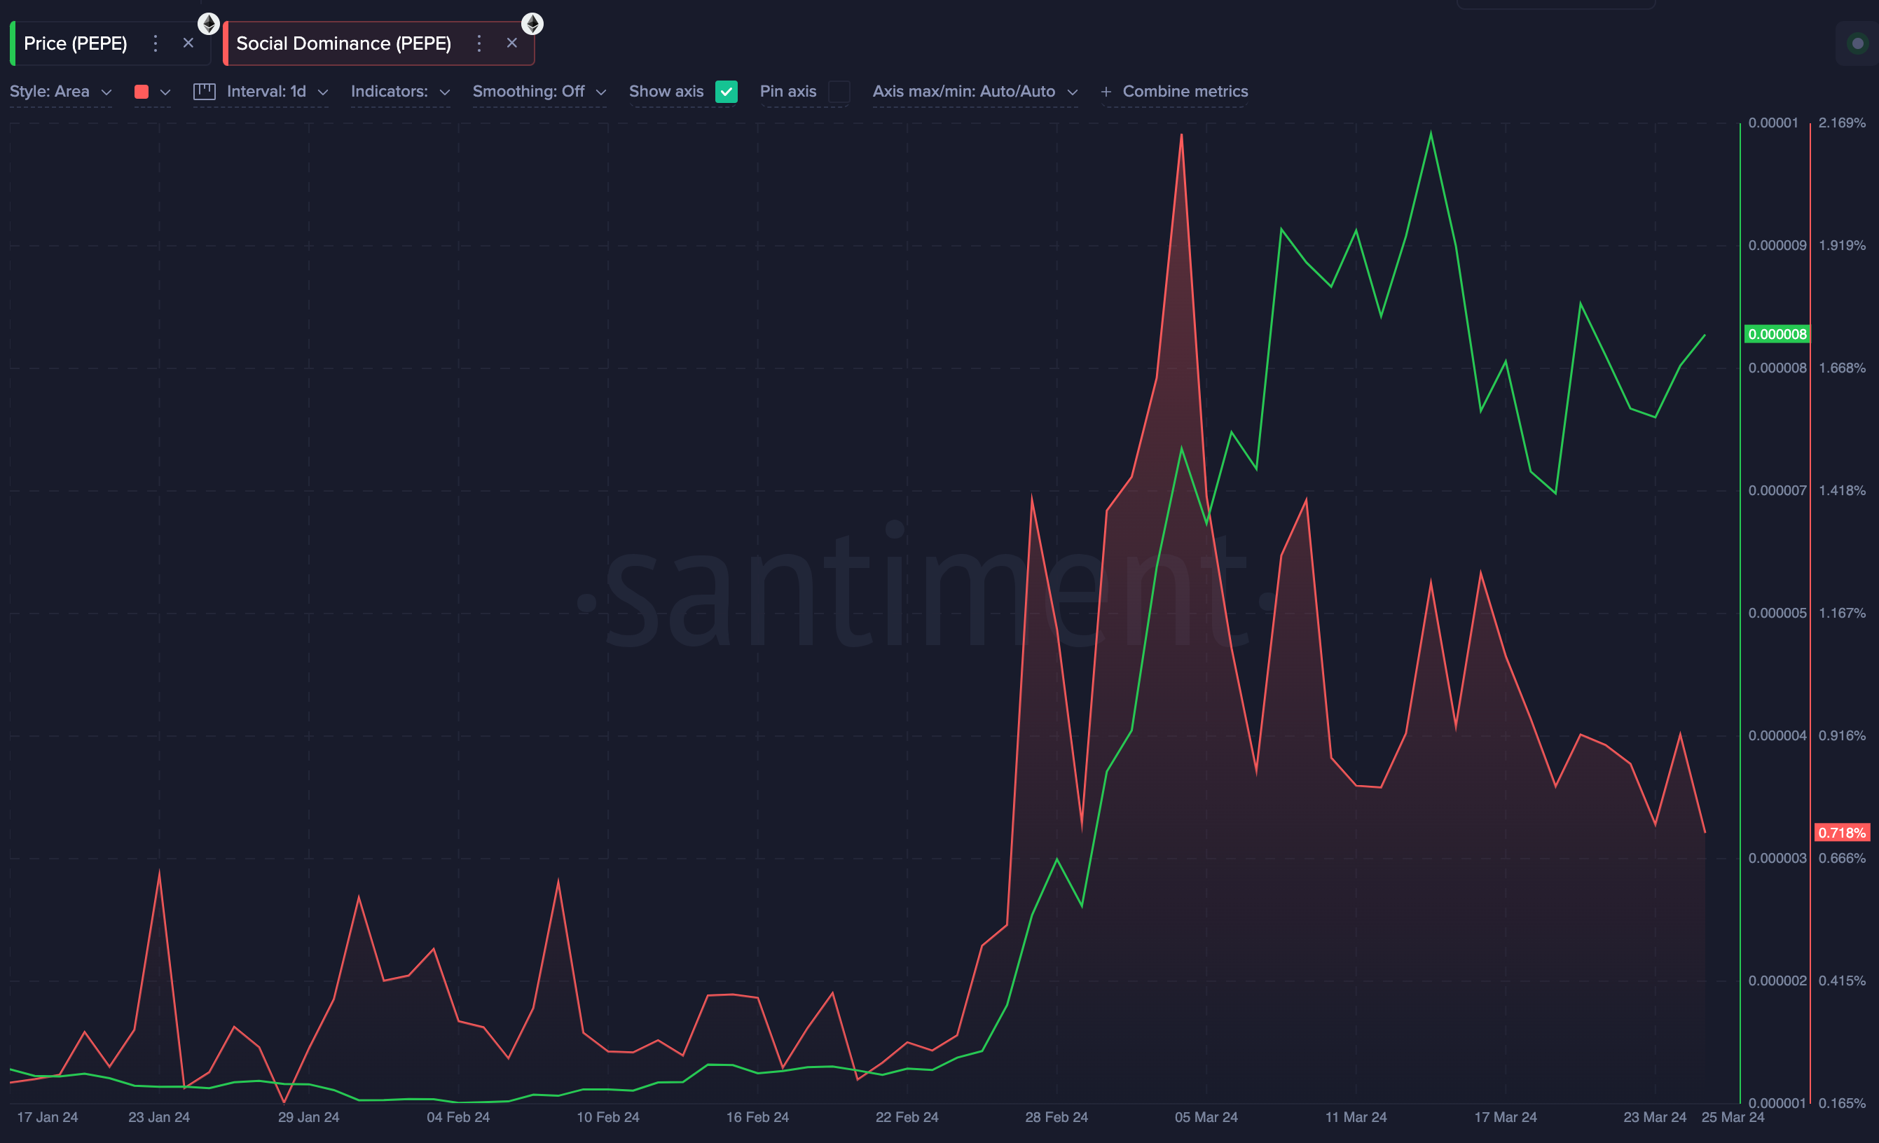1879x1143 pixels.
Task: Open the Indicators dropdown
Action: click(x=400, y=91)
